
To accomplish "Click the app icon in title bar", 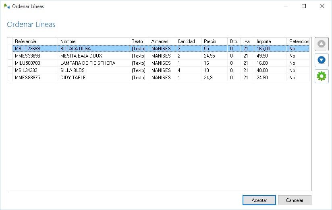I will point(6,6).
